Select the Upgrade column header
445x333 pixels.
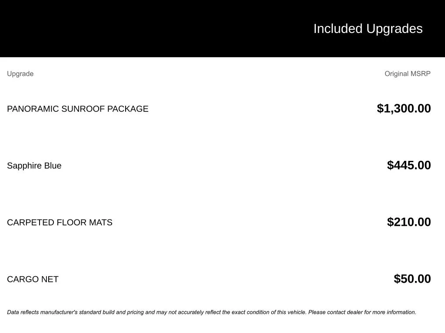coord(20,74)
